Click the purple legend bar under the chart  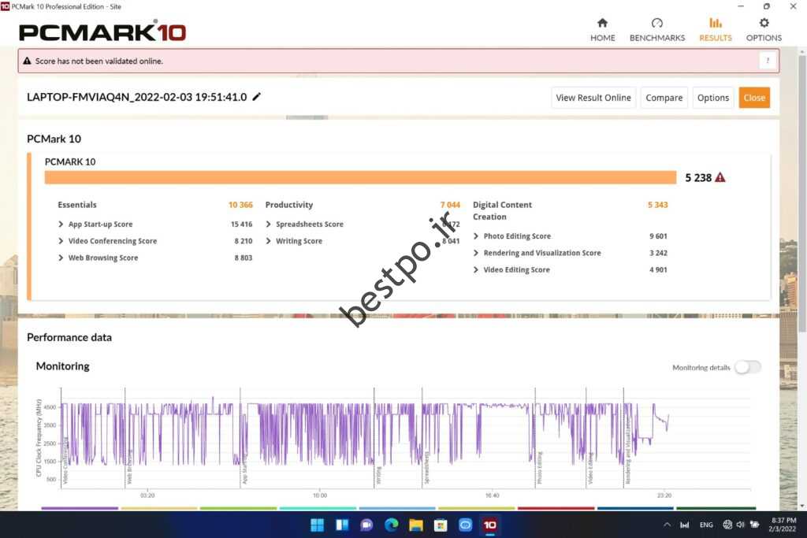click(x=80, y=508)
